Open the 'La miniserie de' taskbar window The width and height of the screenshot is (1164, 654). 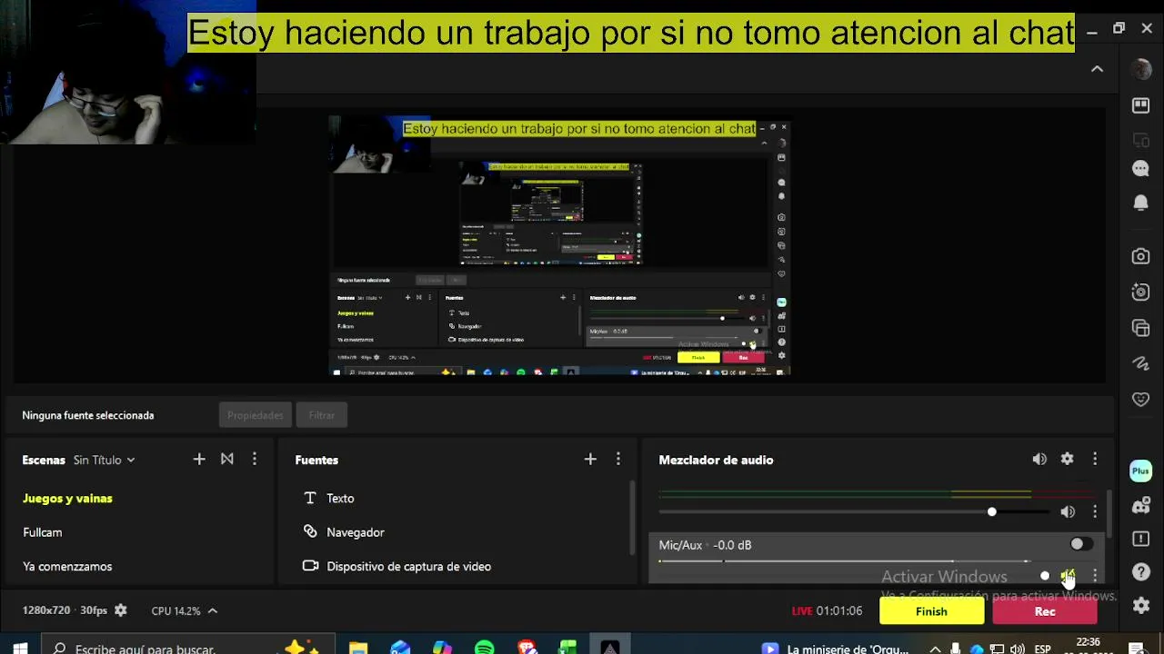coord(835,649)
